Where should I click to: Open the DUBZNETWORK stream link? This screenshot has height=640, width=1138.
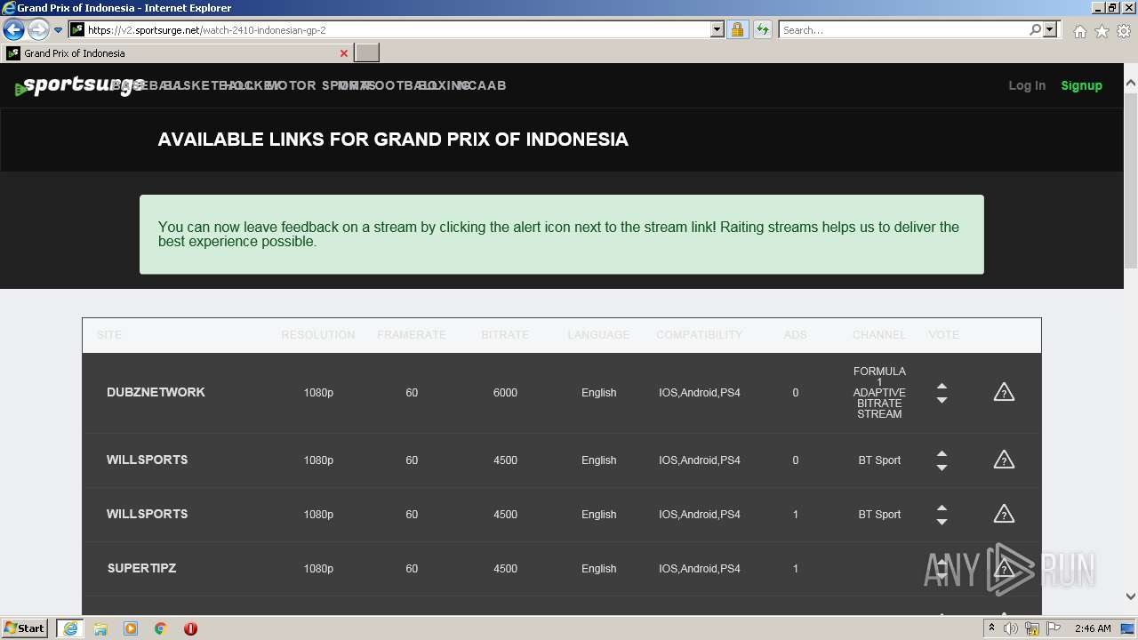156,392
